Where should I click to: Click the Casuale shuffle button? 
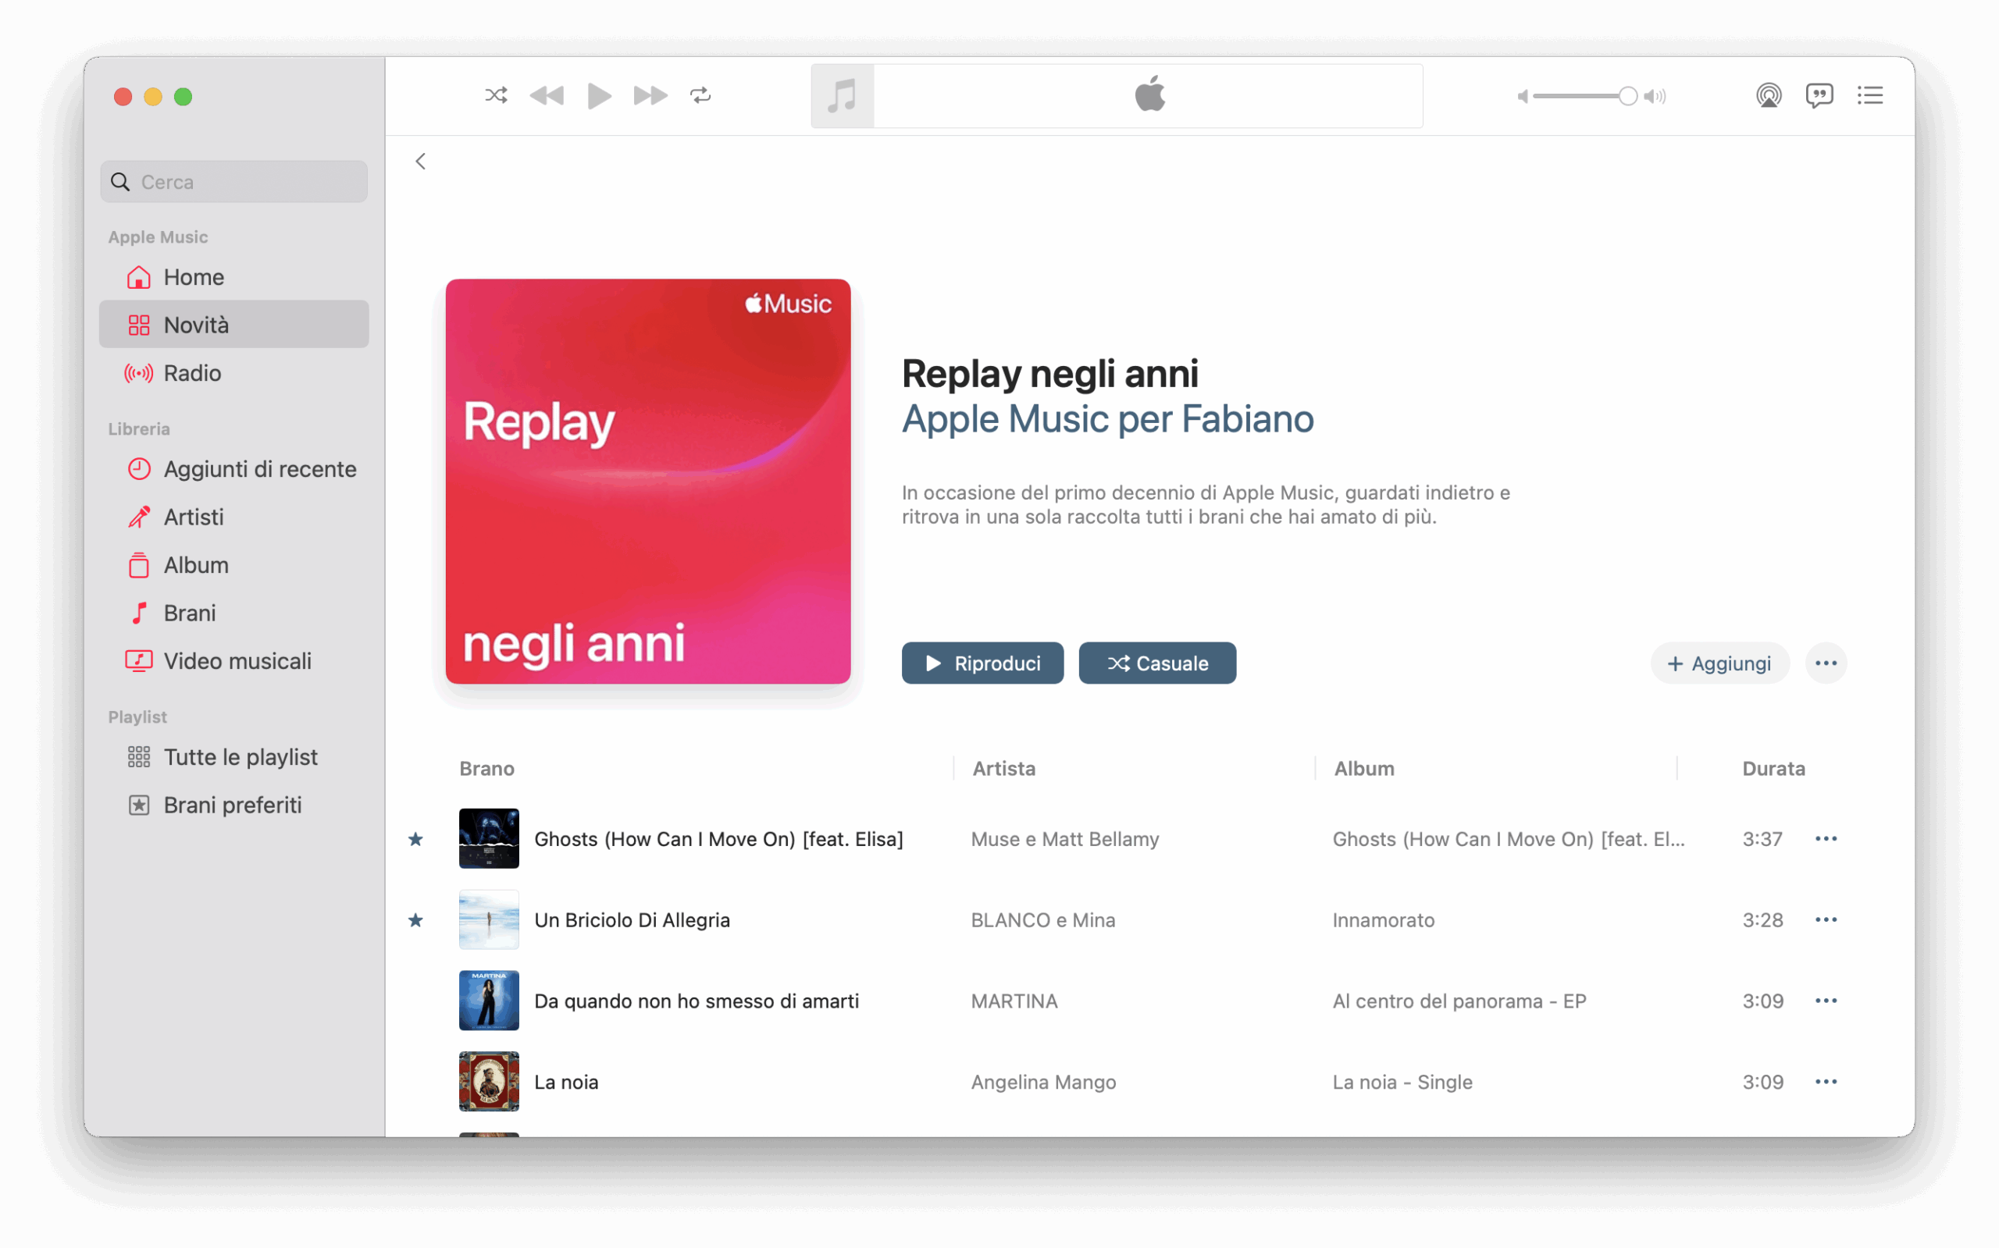1157,663
